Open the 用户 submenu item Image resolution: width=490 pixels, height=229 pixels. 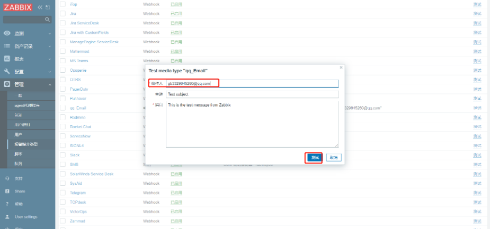click(18, 135)
